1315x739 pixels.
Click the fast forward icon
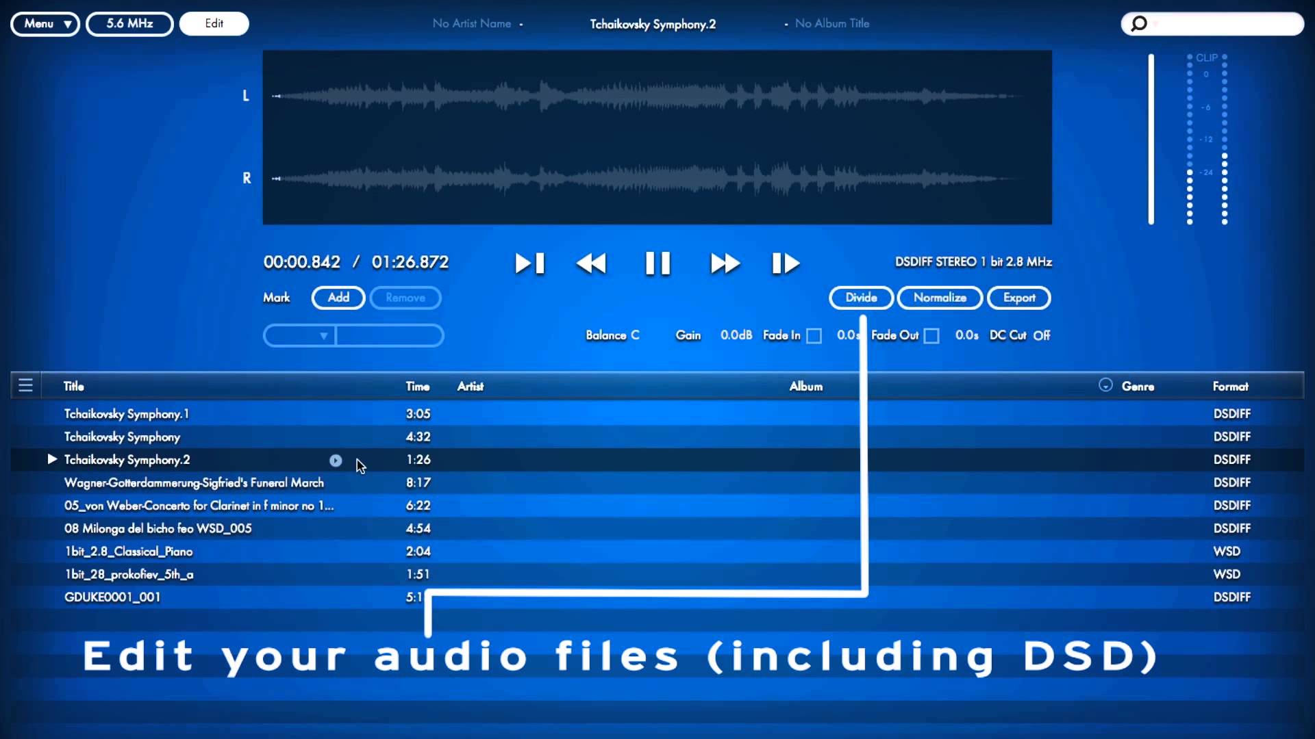click(725, 263)
